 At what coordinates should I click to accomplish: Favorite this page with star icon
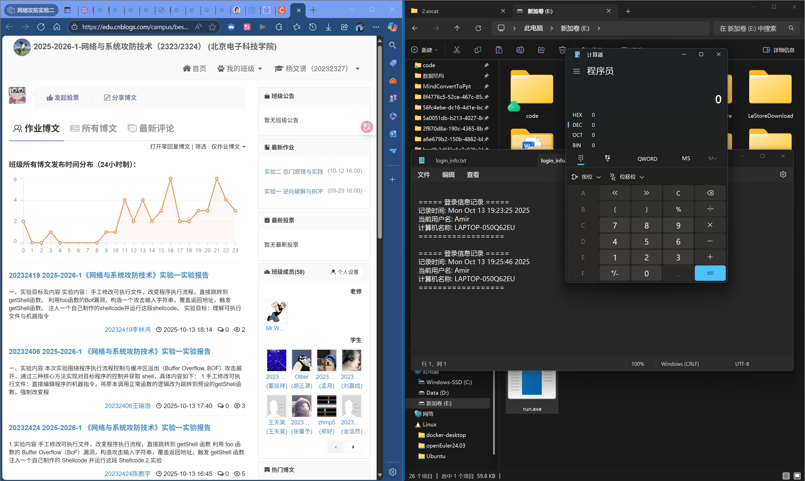(x=212, y=27)
